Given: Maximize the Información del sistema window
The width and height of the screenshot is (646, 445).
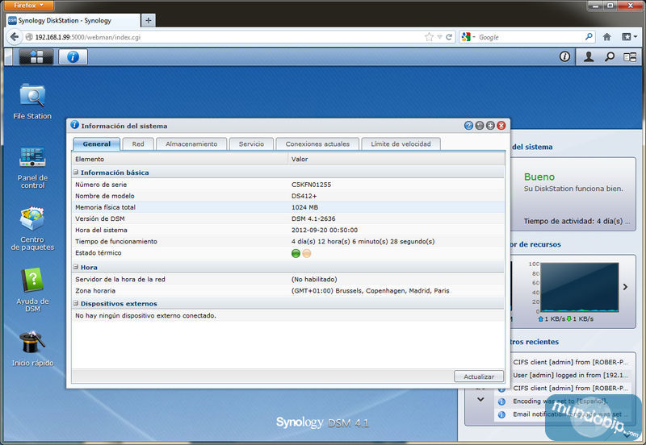Looking at the screenshot, I should click(x=490, y=126).
